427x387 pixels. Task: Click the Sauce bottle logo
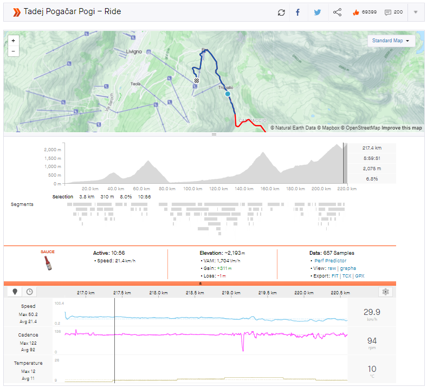point(48,262)
